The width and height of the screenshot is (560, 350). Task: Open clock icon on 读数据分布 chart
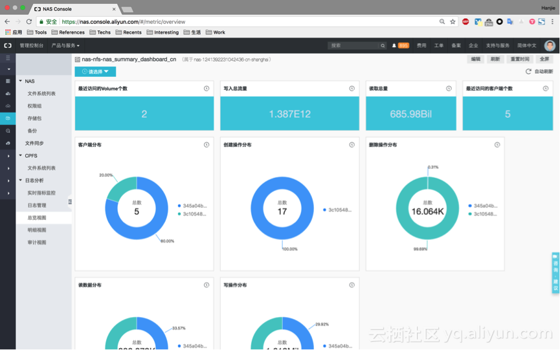point(207,285)
